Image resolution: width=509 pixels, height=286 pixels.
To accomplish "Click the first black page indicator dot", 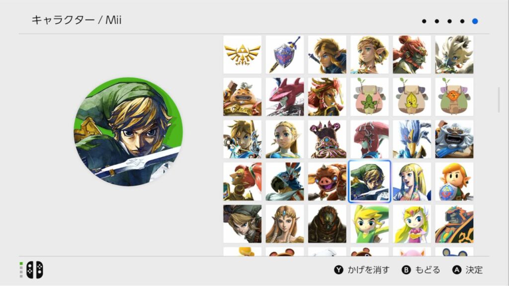I will pyautogui.click(x=424, y=21).
